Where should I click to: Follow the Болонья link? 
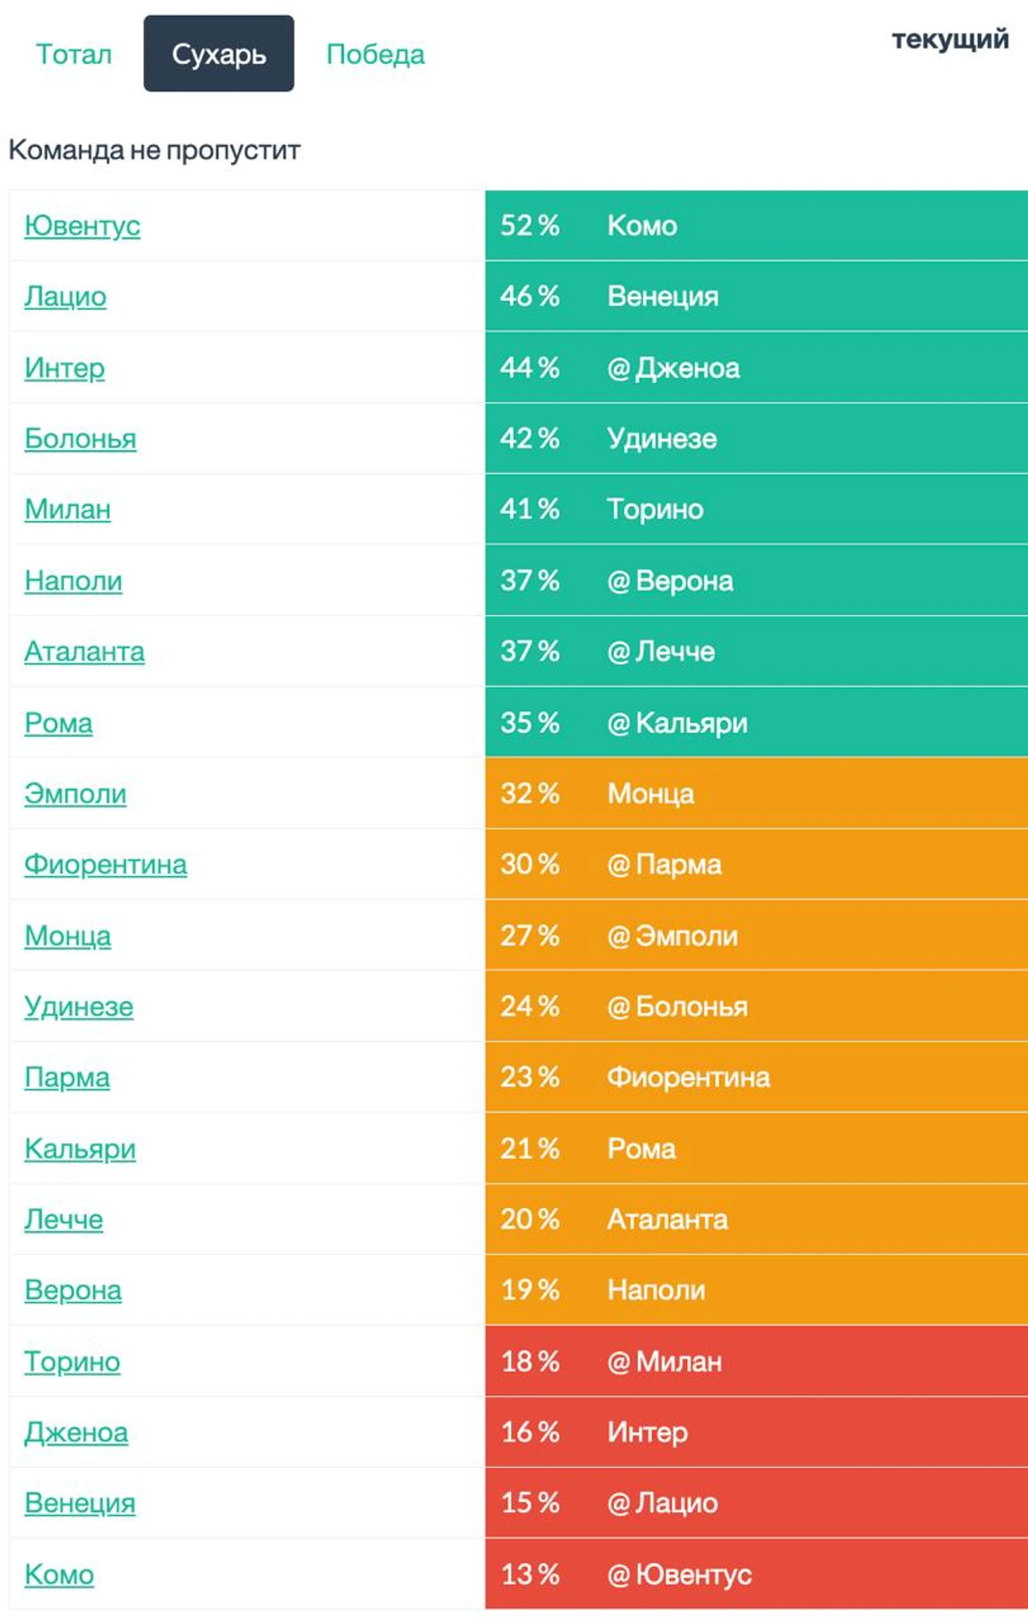(x=80, y=439)
